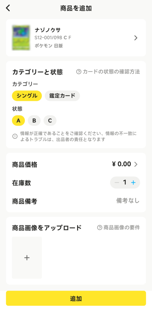The height and width of the screenshot is (311, 152).
Task: Edit the 備考なし remarks field
Action: pos(128,201)
